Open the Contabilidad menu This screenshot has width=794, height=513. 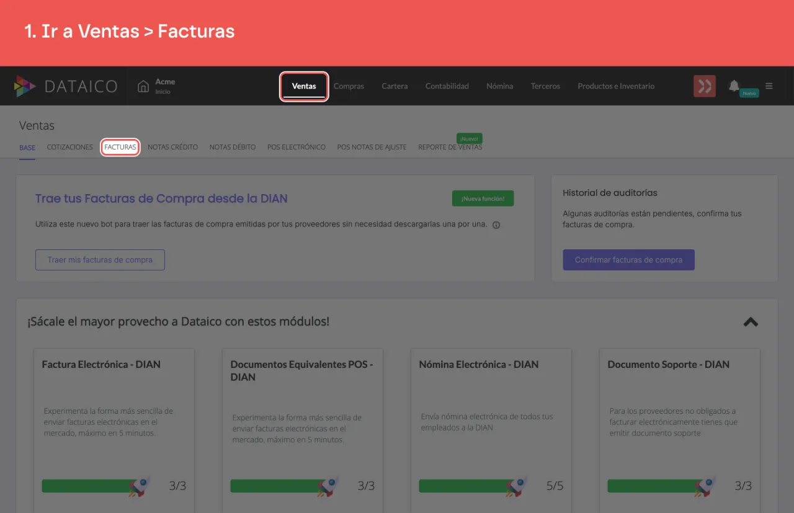(x=447, y=86)
